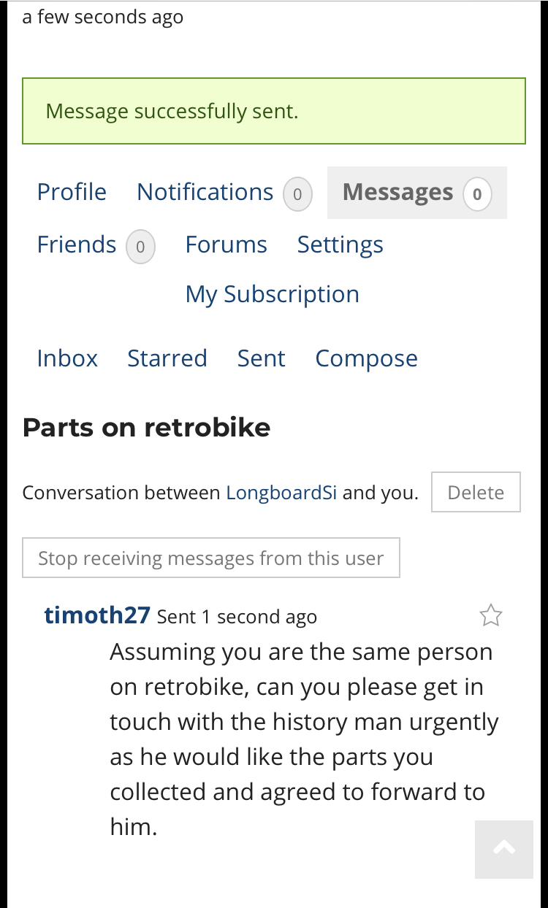Star the message from timoth27
Screen dimensions: 548x908
tap(491, 616)
